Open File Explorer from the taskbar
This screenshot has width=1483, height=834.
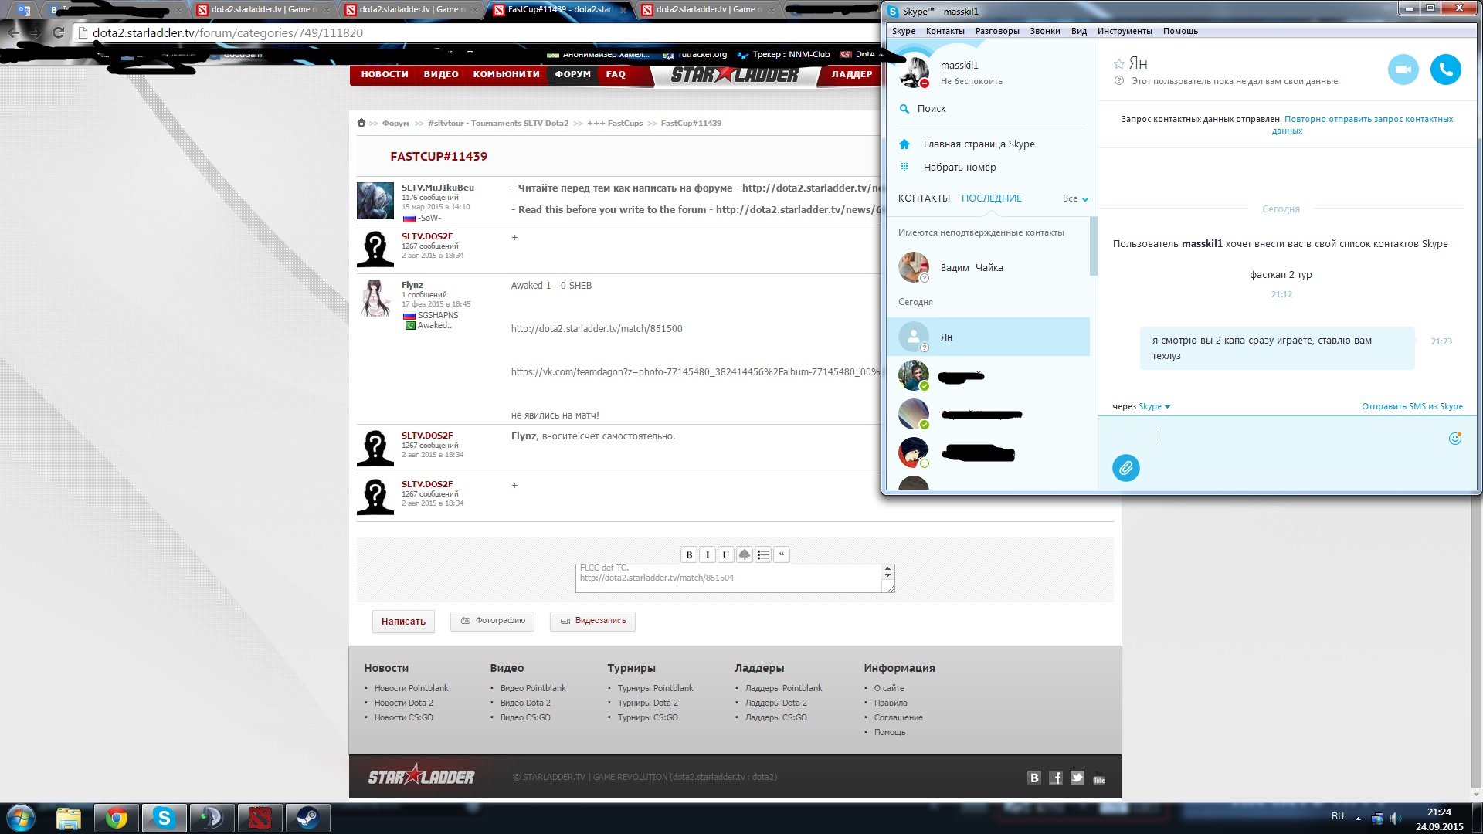pyautogui.click(x=69, y=818)
